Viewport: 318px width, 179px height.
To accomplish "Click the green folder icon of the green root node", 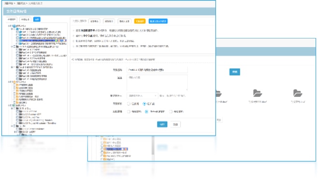I will pos(14,105).
